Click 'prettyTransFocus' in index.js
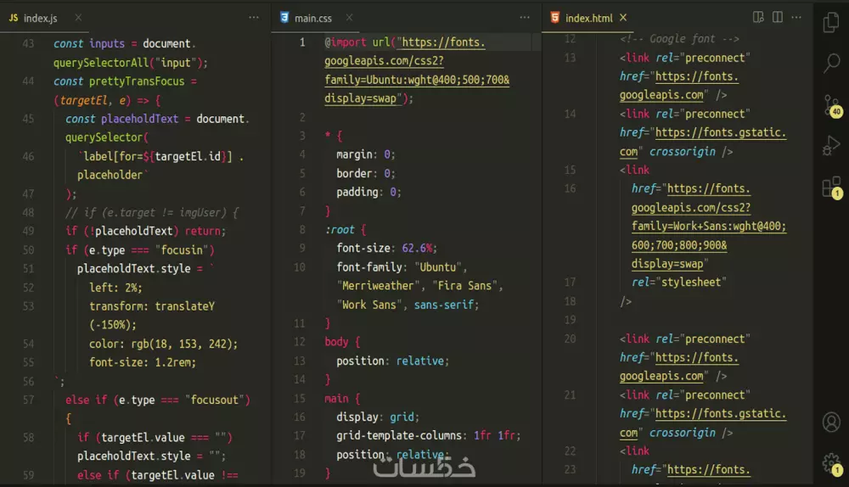849x487 pixels. pos(137,81)
